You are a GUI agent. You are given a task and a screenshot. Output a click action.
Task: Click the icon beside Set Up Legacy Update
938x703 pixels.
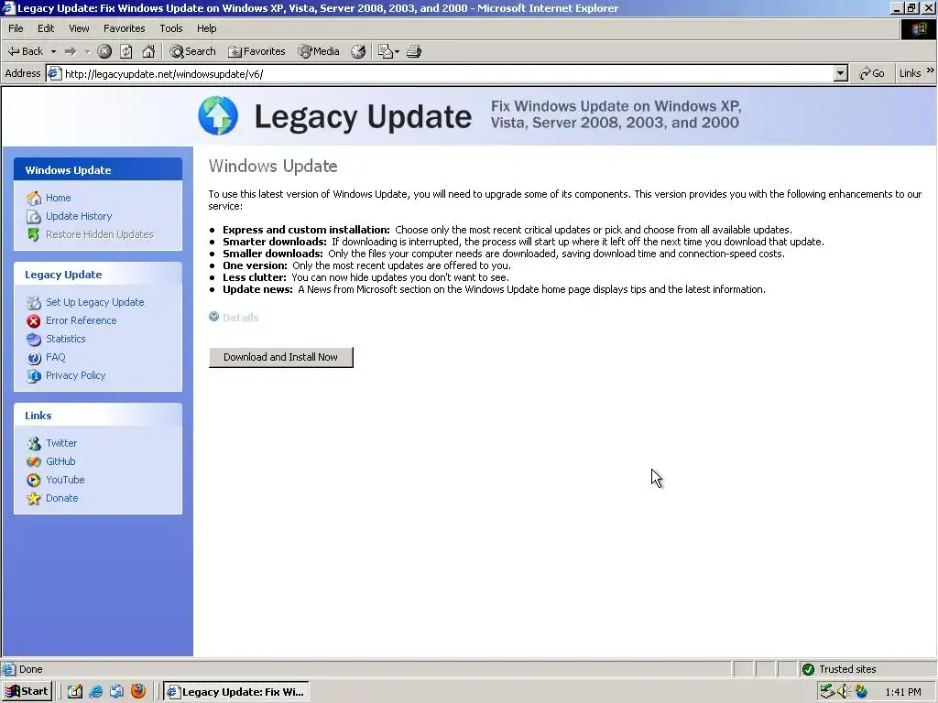34,302
